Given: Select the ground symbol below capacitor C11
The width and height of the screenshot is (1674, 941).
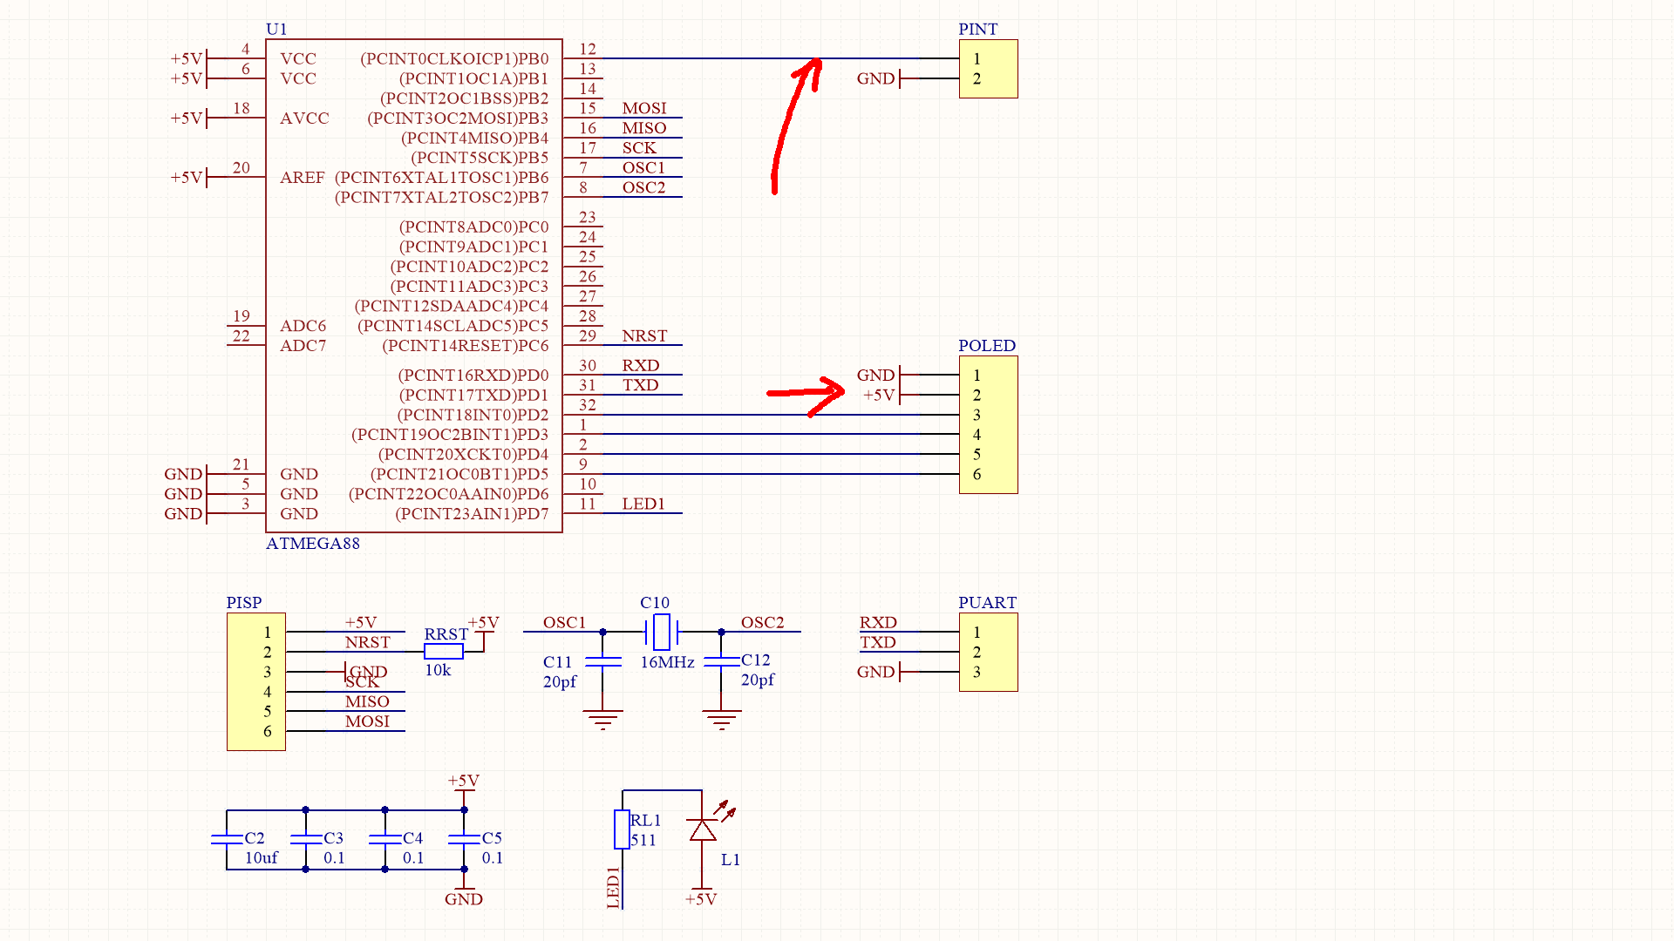Looking at the screenshot, I should coord(602,721).
